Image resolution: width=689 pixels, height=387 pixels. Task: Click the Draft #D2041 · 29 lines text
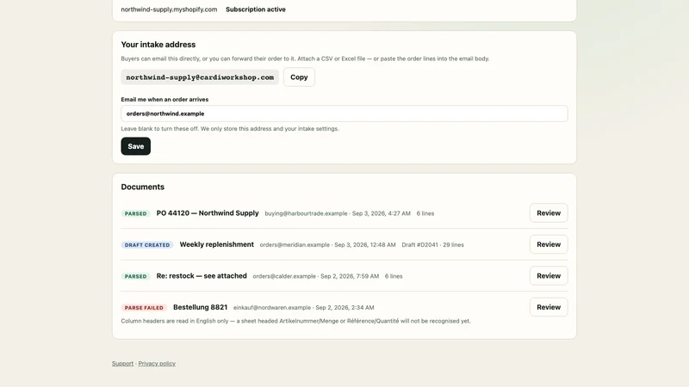click(433, 245)
